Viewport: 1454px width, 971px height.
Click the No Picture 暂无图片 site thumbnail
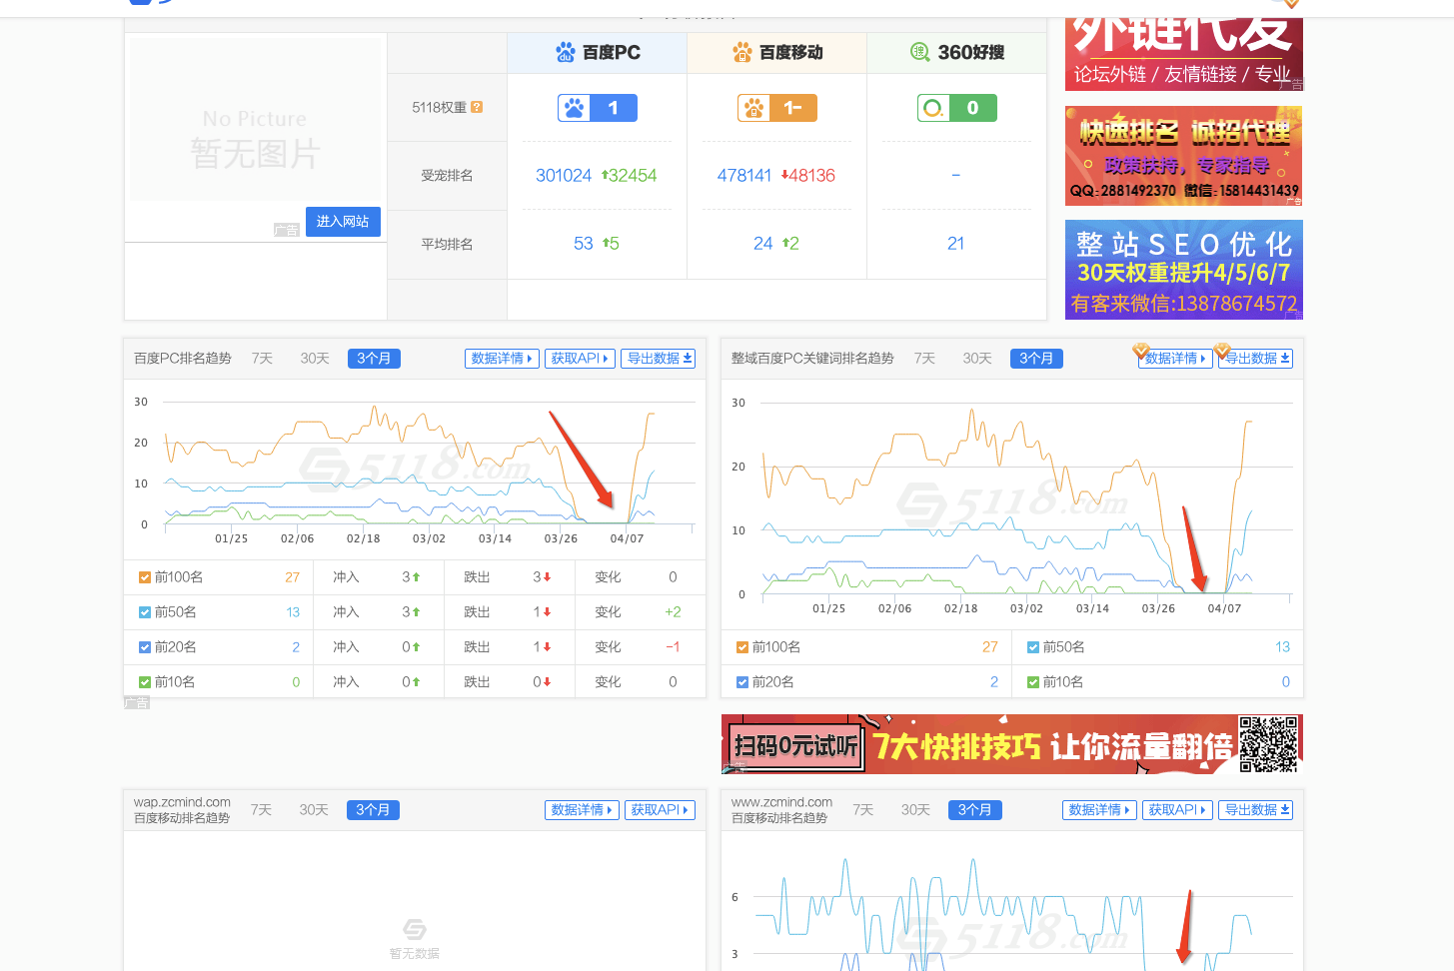pyautogui.click(x=255, y=120)
